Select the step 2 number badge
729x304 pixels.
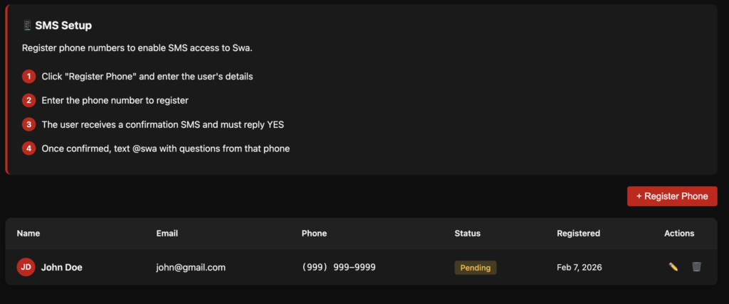(28, 100)
